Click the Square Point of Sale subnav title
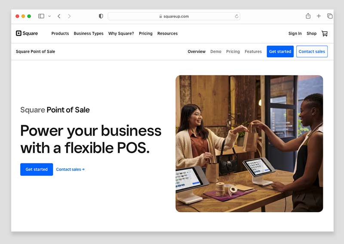Image resolution: width=344 pixels, height=244 pixels. click(x=35, y=51)
